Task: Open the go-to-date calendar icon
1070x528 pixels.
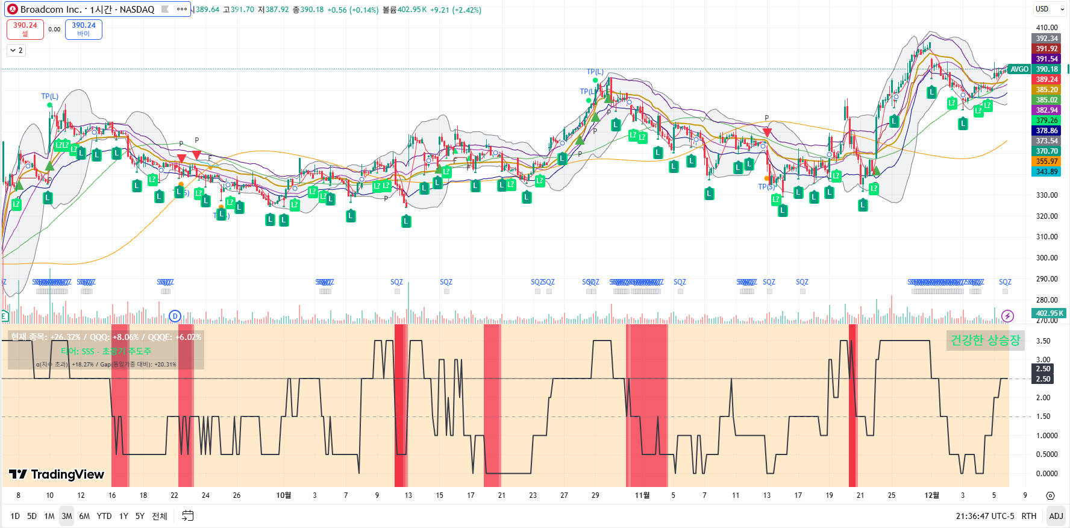Action: 188,516
